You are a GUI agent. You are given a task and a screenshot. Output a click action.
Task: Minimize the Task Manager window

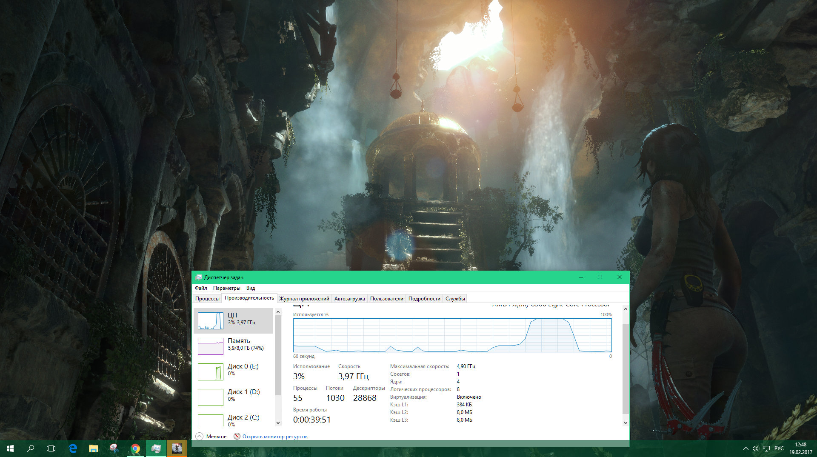pyautogui.click(x=580, y=277)
